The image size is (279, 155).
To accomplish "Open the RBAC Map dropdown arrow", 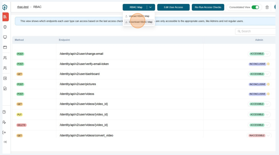I will click(150, 7).
